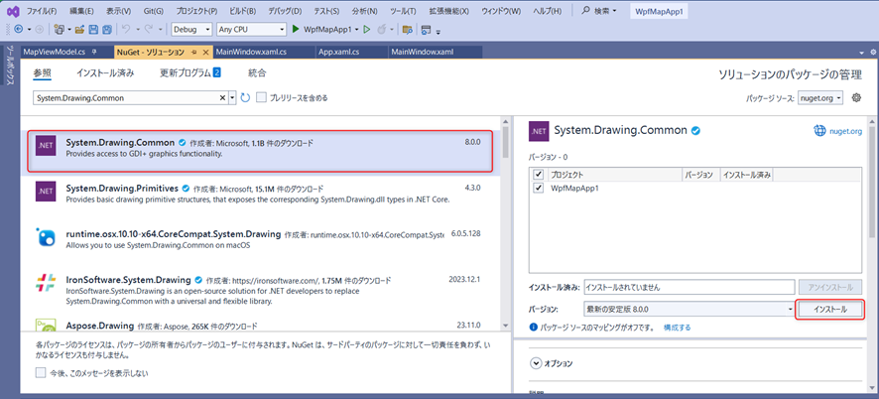
Task: Click the Visual Studio logo icon
Action: point(12,11)
